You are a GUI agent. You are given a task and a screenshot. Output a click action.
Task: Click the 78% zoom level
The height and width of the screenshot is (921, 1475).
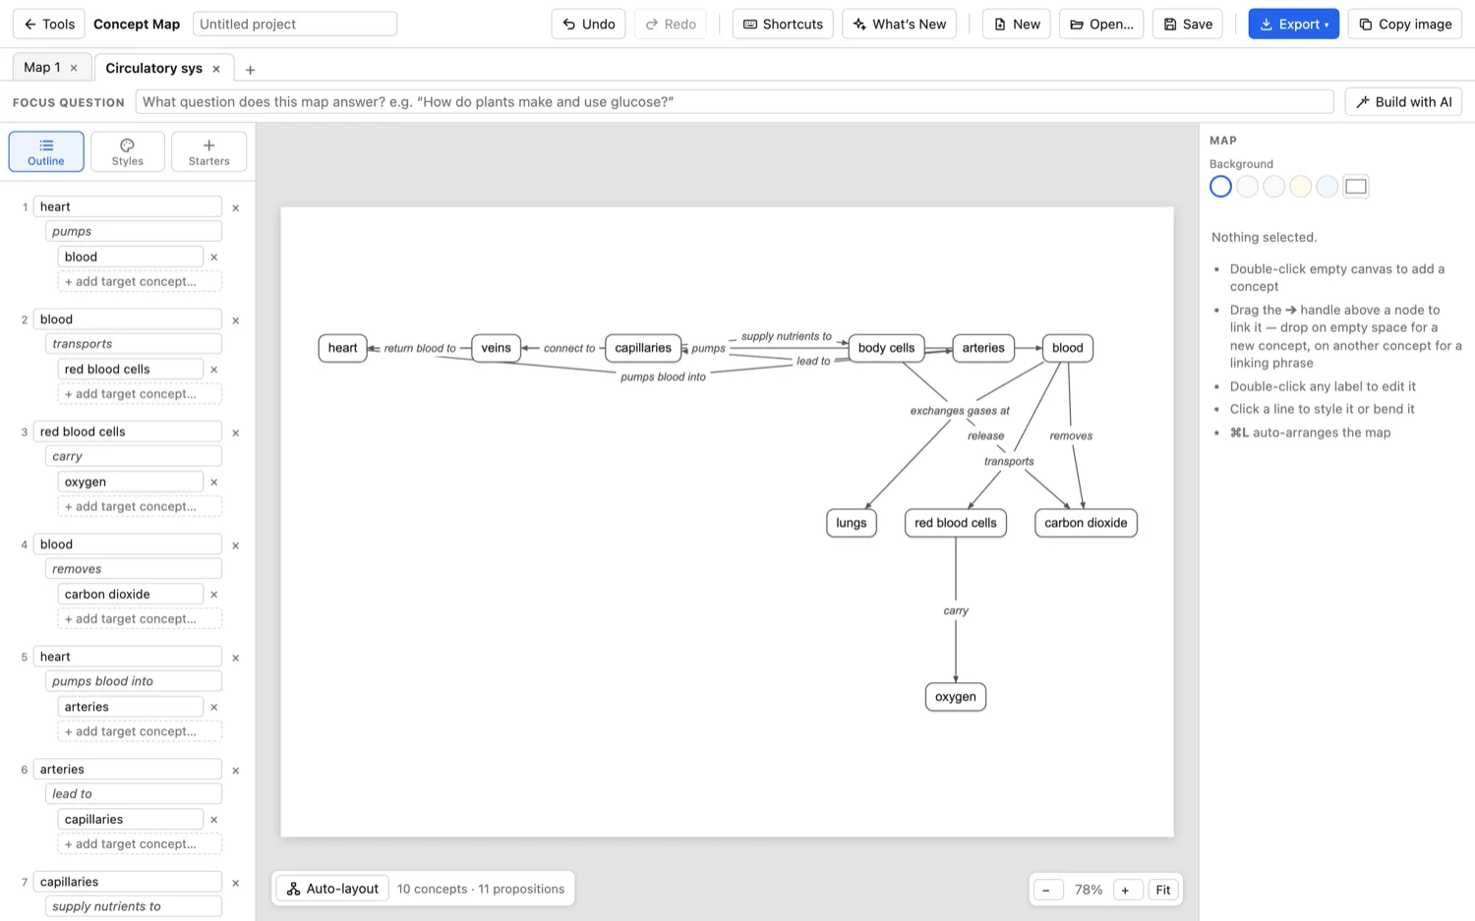point(1088,890)
